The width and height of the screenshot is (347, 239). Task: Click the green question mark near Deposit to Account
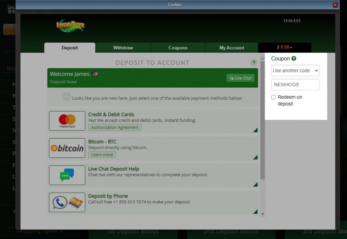tap(253, 63)
